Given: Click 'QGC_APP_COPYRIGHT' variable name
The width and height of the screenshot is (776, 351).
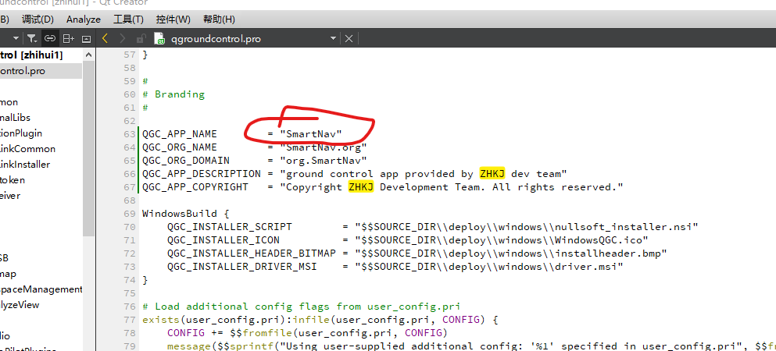Looking at the screenshot, I should [x=195, y=187].
